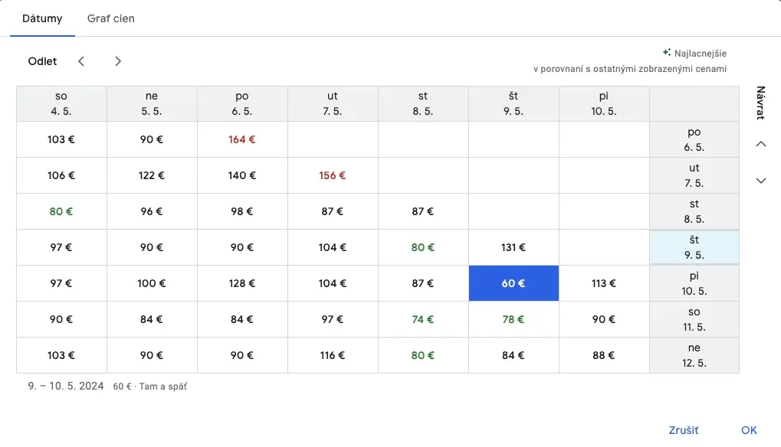Select the Dátumy tab
Viewport: 781px width, 447px height.
click(41, 18)
